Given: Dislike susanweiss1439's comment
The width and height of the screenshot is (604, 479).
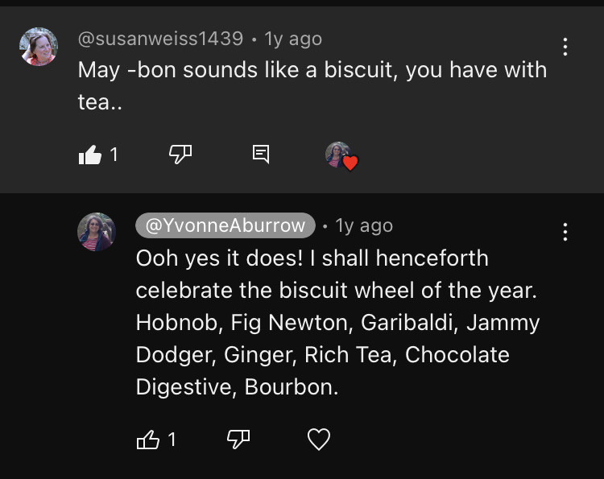Looking at the screenshot, I should [180, 154].
